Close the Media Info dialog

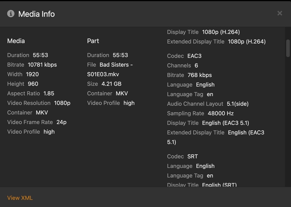pos(280,13)
